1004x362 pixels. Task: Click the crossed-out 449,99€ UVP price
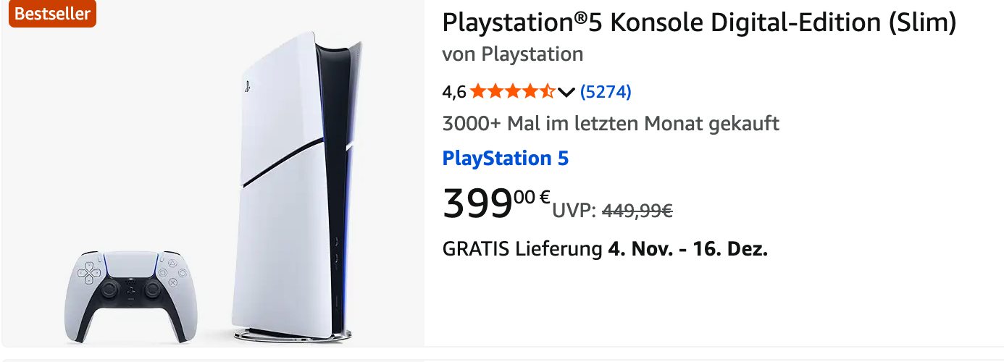[637, 211]
